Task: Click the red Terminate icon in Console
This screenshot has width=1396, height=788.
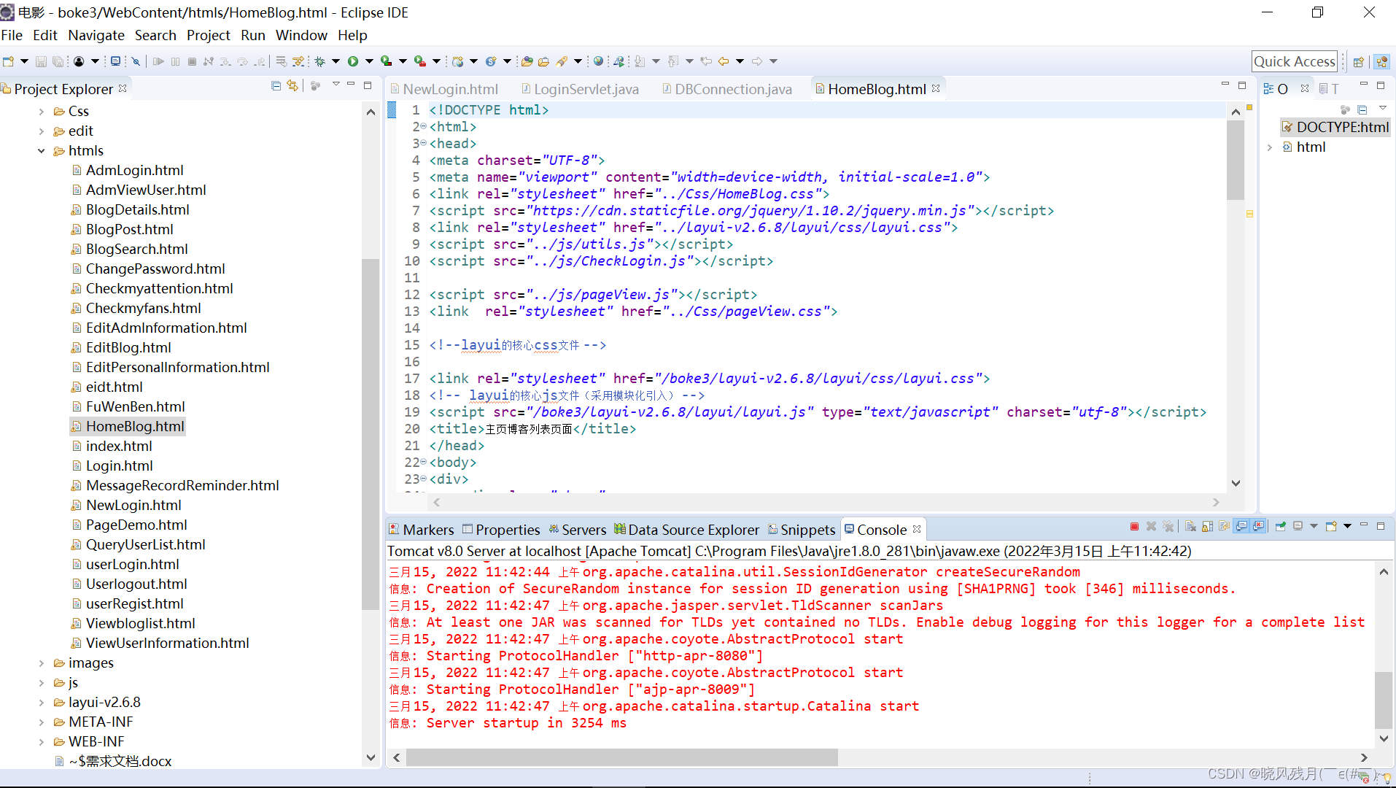Action: pos(1134,526)
